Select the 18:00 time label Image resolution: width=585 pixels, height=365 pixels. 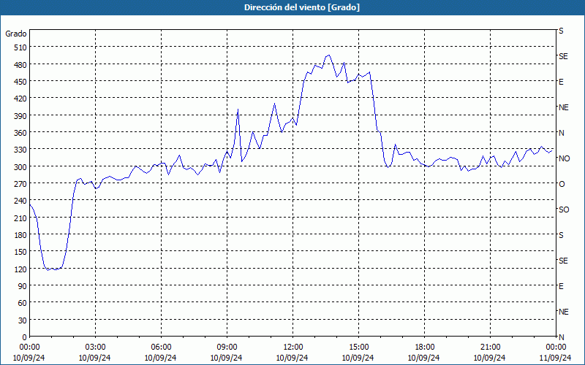[424, 347]
